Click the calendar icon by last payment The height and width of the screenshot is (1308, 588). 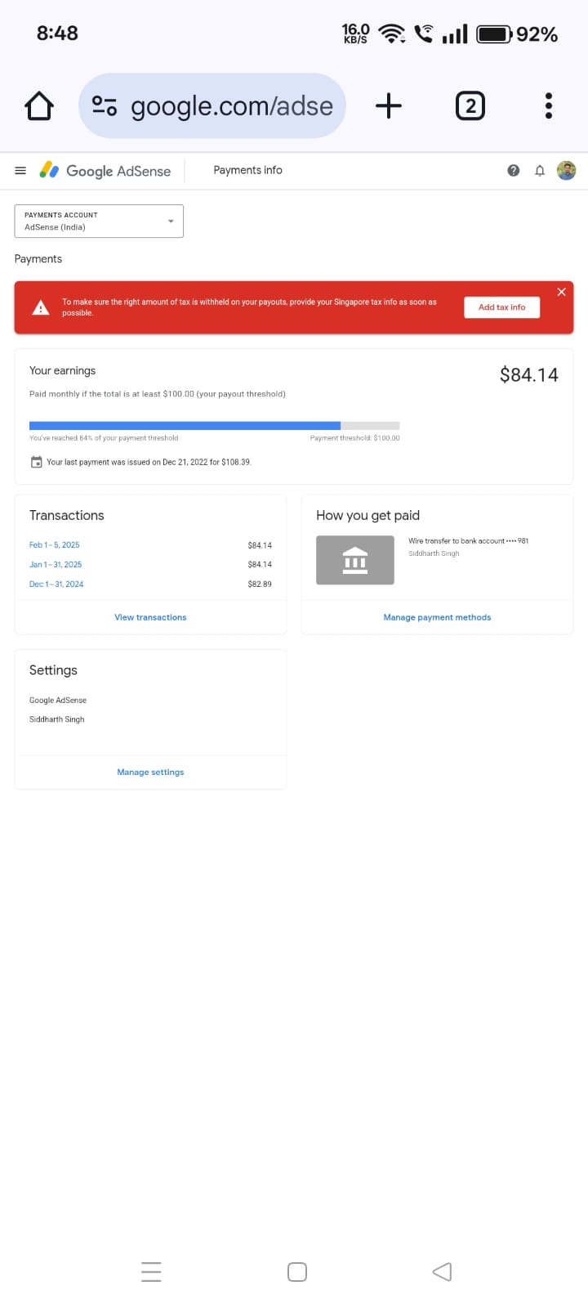(36, 462)
